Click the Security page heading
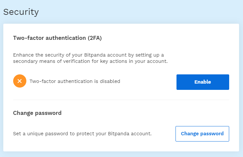This screenshot has height=157, width=243. tap(21, 12)
